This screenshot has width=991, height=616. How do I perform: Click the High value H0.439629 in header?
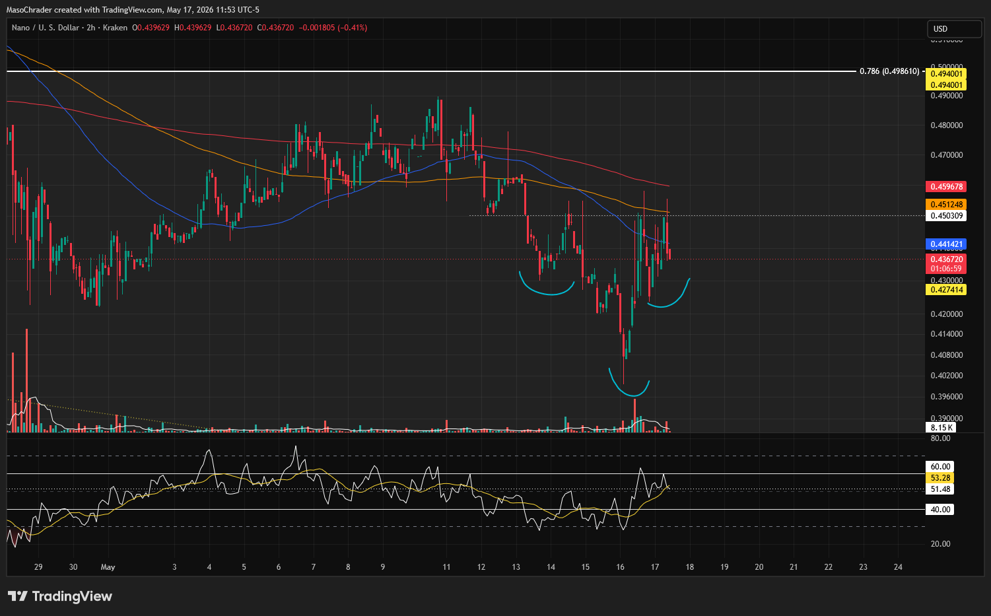tap(193, 28)
